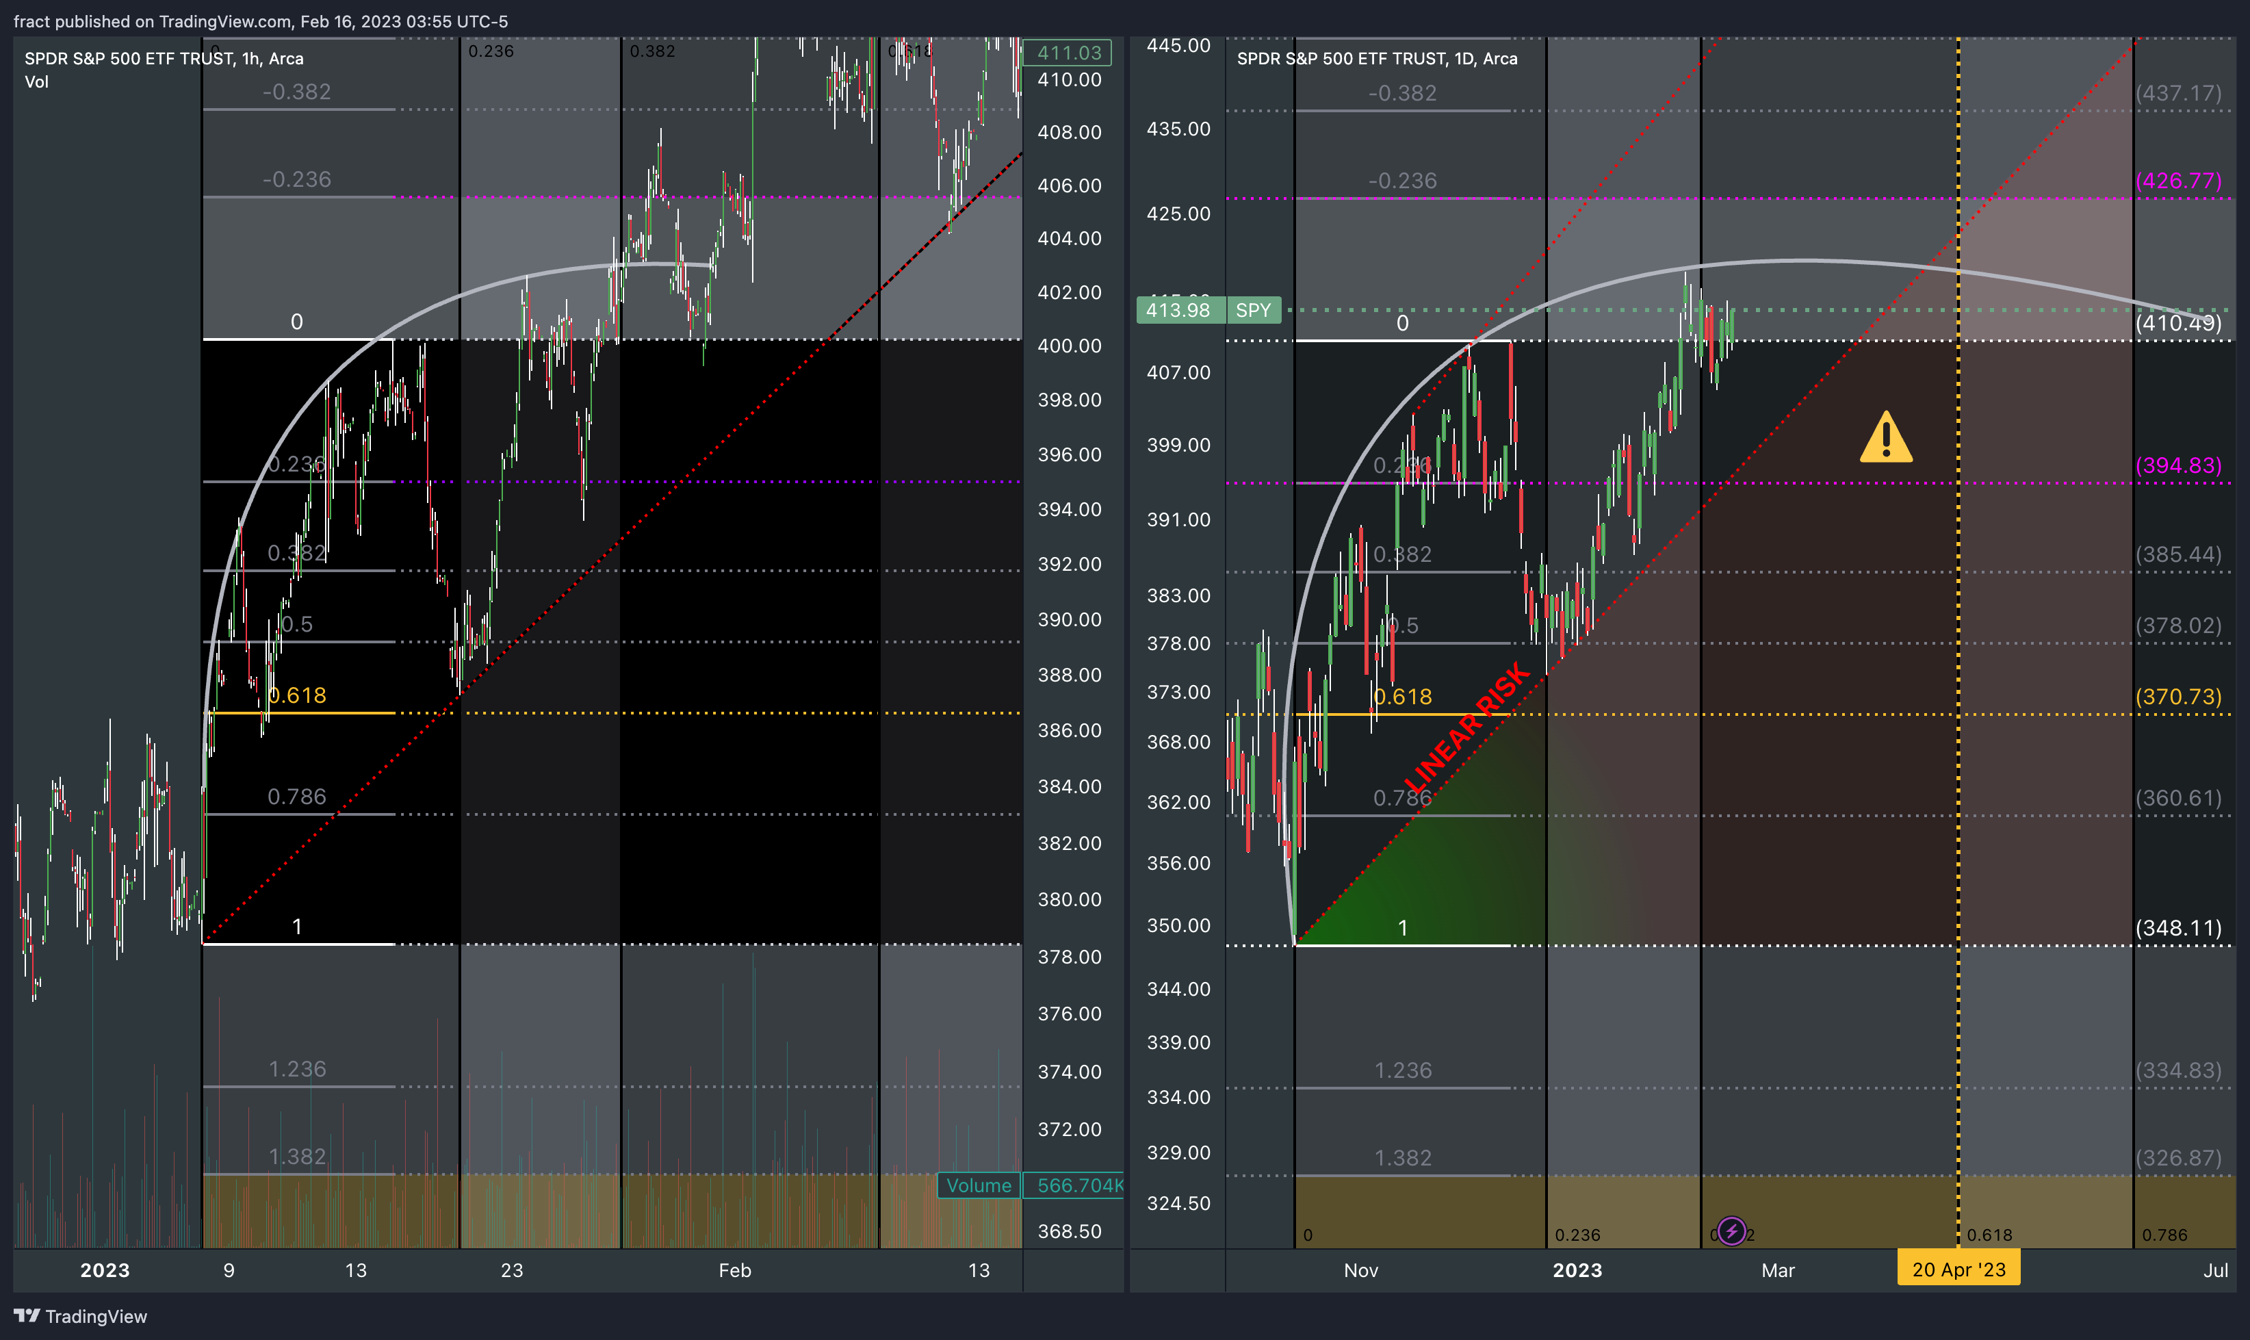Click the 1.382 Fibonacci label on hourly chart

(297, 1157)
